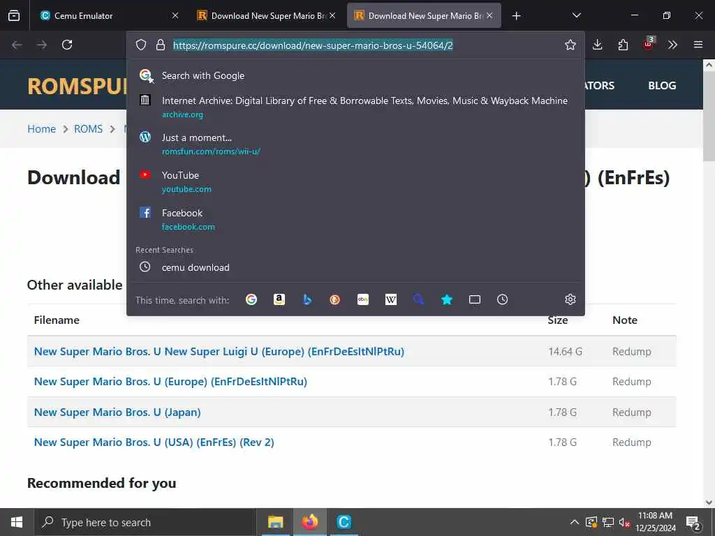Select the Internet Archive archive.org suggestion
The height and width of the screenshot is (536, 715).
[x=355, y=107]
